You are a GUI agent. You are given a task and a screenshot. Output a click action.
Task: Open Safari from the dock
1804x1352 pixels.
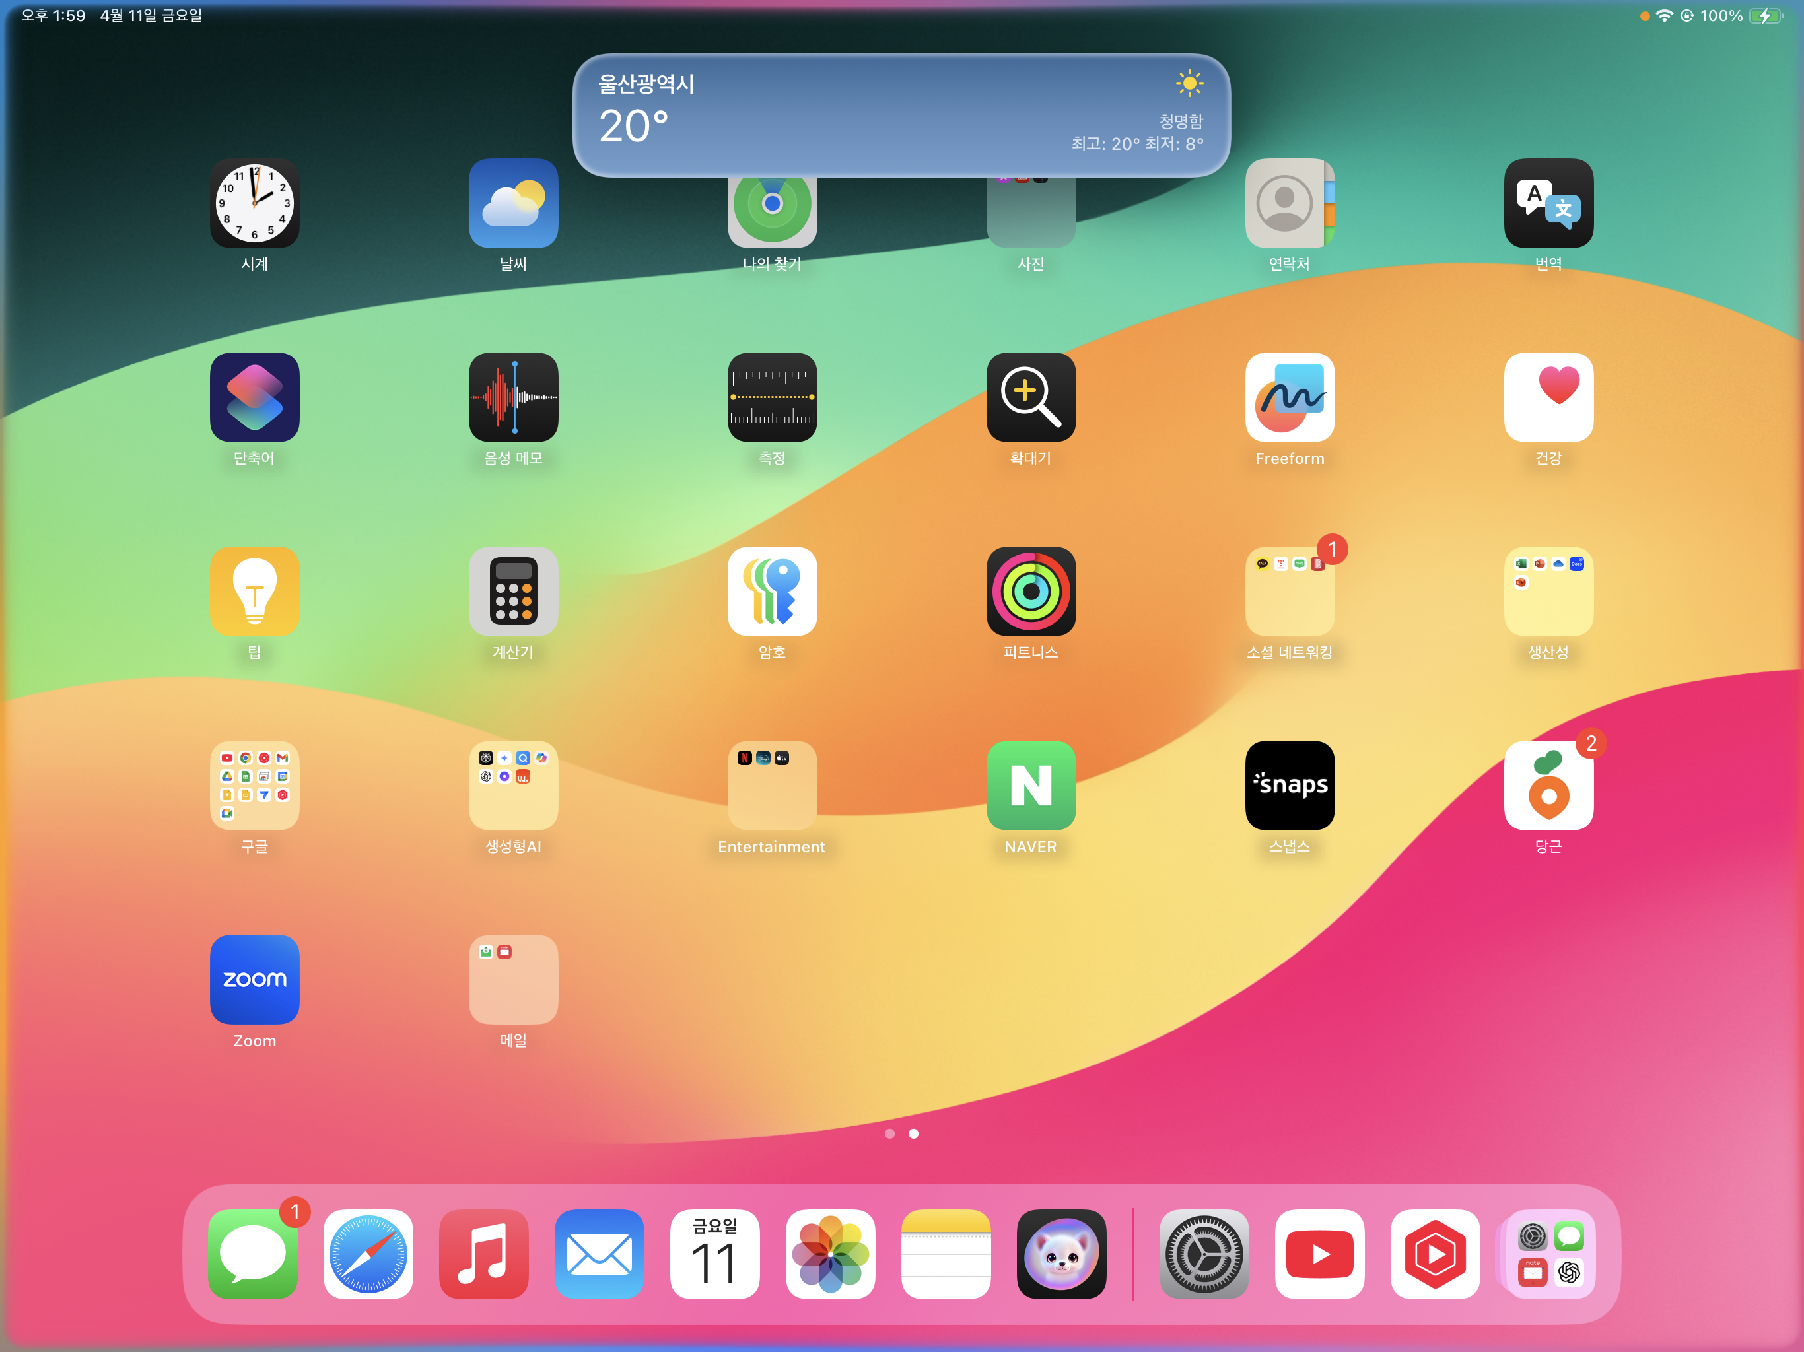click(x=368, y=1254)
